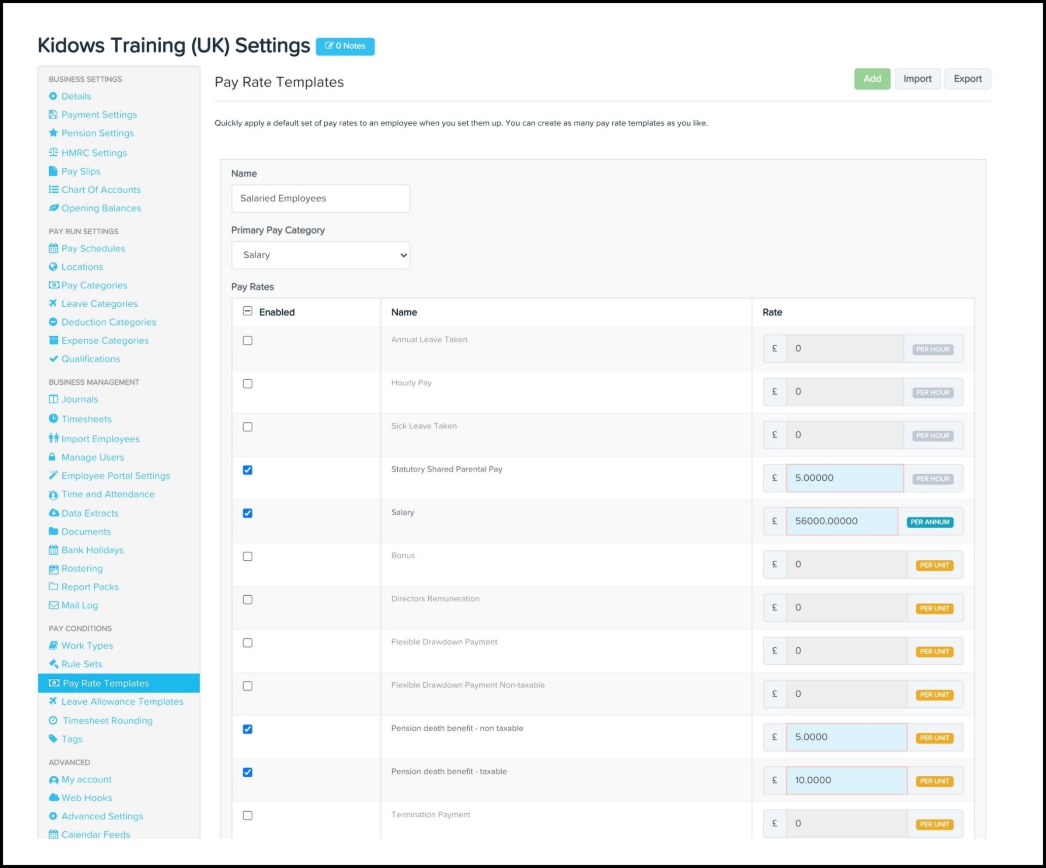Click the Export button
The width and height of the screenshot is (1046, 868).
point(967,79)
